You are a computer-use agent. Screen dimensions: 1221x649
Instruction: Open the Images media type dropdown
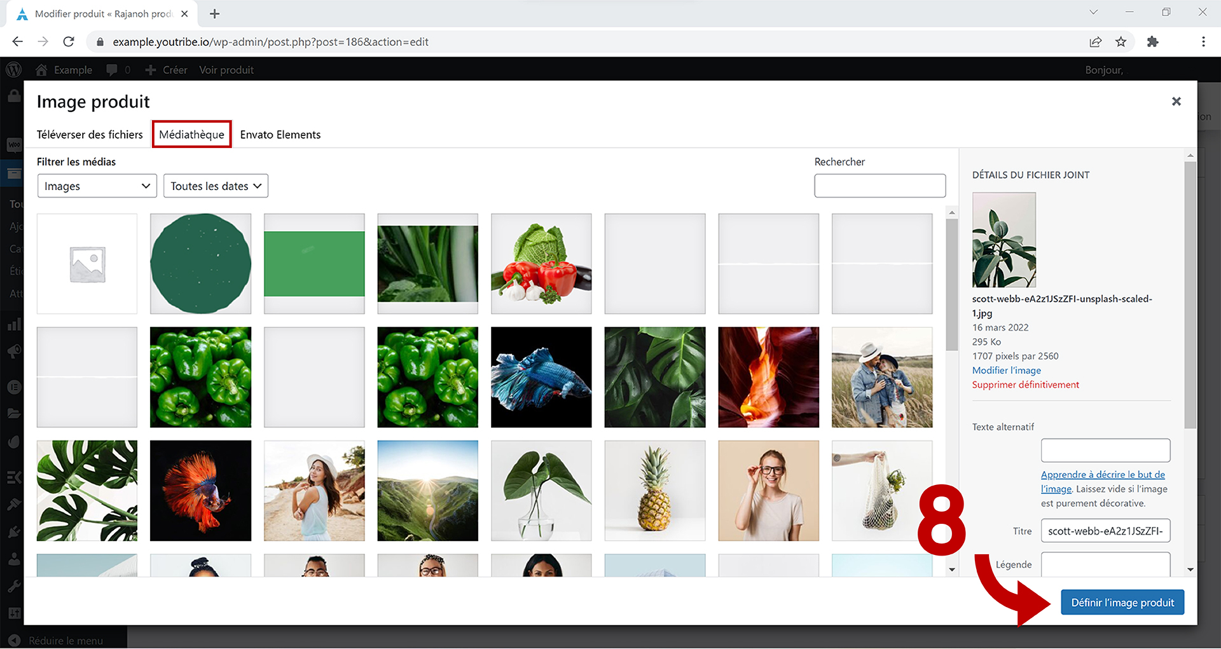point(97,186)
